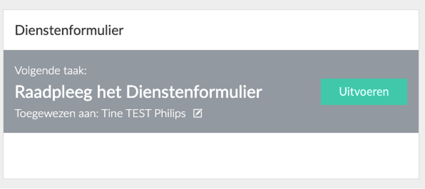425x189 pixels.
Task: Reassign the task via the edit icon
Action: pos(197,113)
